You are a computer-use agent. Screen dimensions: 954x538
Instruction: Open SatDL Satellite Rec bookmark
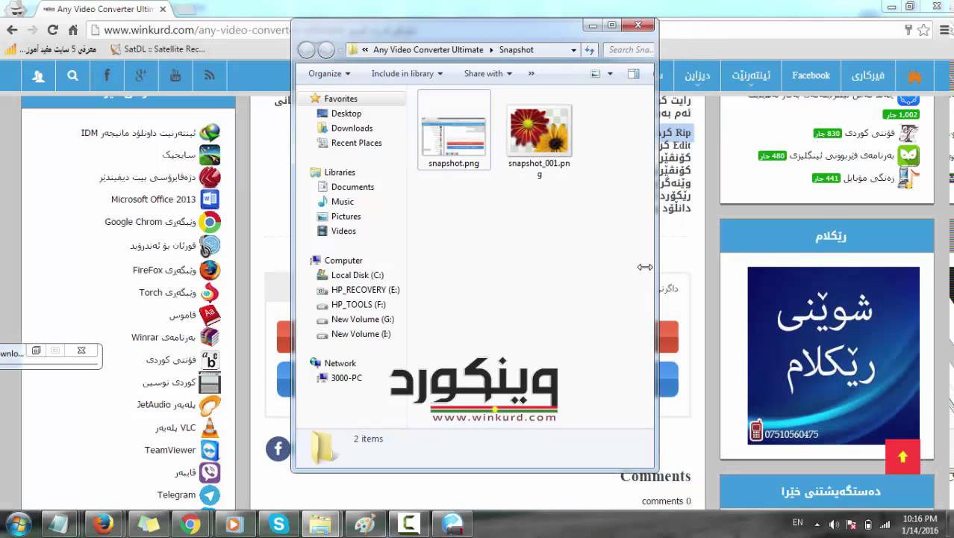(158, 49)
